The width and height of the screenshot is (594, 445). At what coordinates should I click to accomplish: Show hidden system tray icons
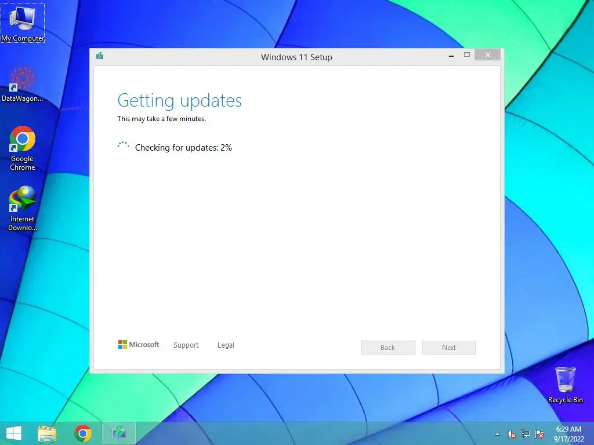(497, 434)
